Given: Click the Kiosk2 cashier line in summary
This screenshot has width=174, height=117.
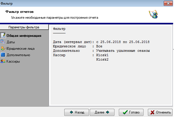Looking at the screenshot, I should click(x=102, y=59).
